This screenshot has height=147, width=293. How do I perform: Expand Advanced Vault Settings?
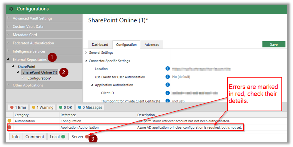click(8, 18)
